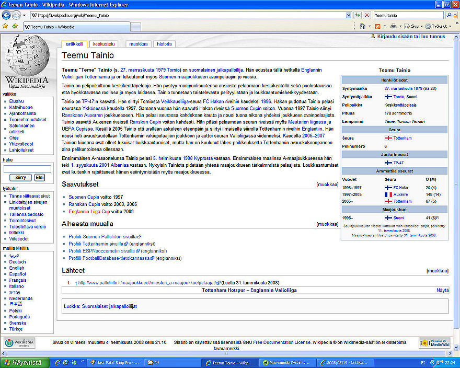Refresh the page with the green arrows icon
The height and width of the screenshot is (368, 460).
[x=358, y=15]
